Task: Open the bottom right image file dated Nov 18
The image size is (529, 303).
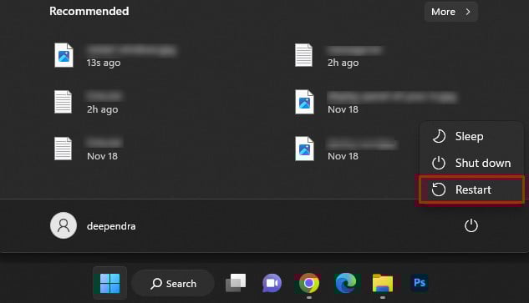Action: tap(346, 149)
